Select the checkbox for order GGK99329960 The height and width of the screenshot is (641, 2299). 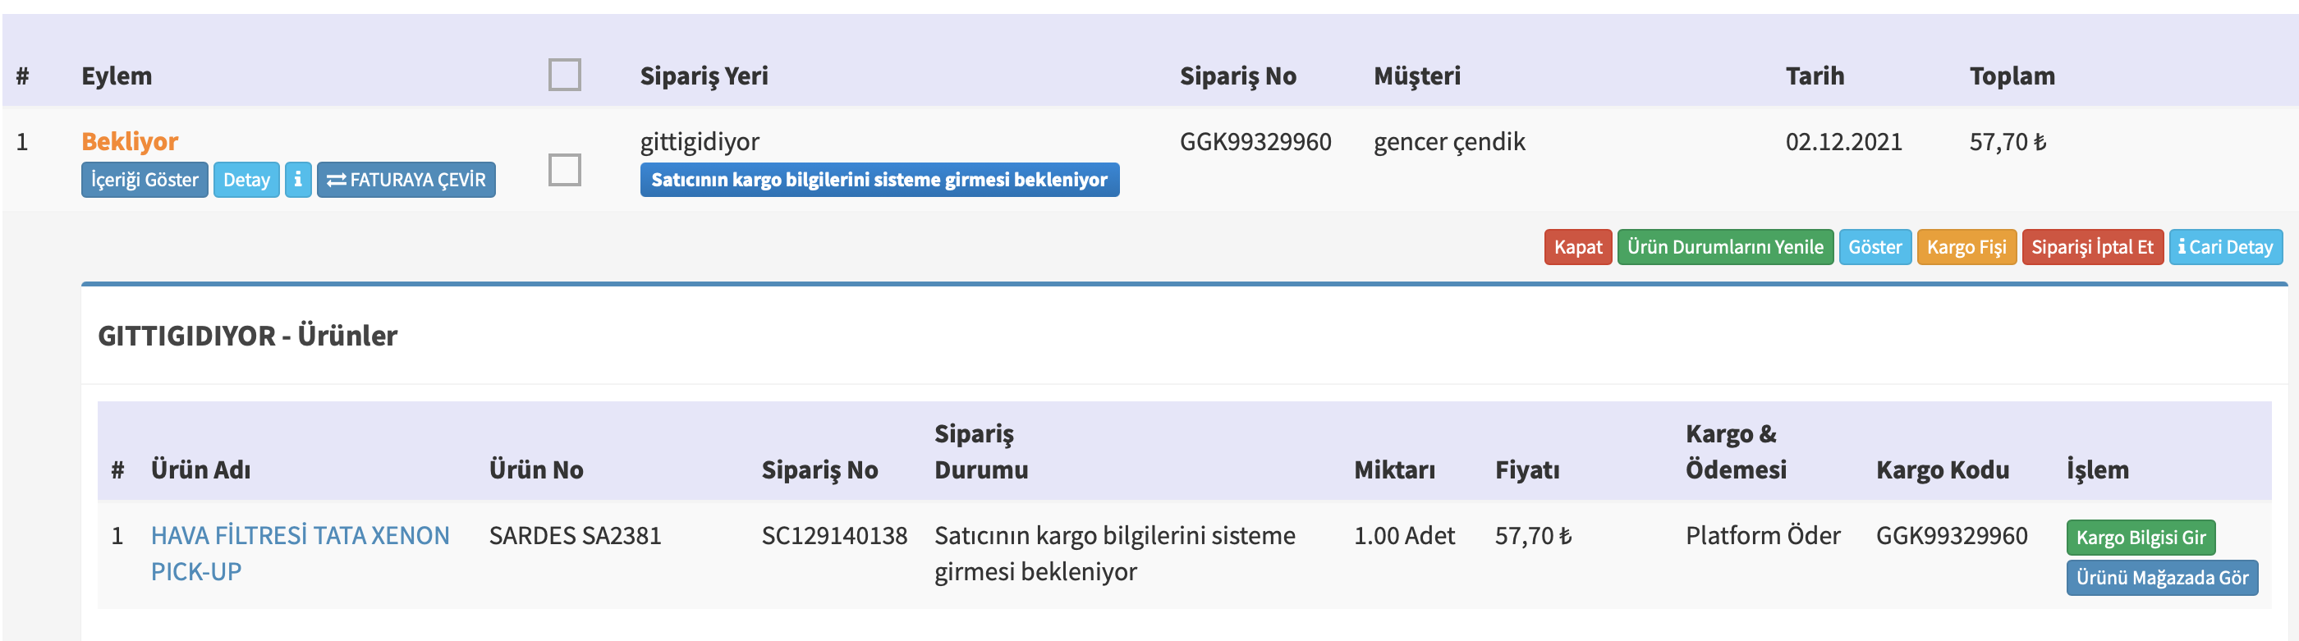click(564, 169)
